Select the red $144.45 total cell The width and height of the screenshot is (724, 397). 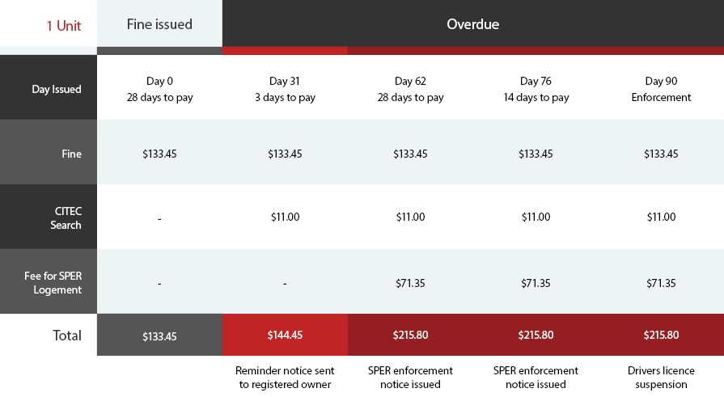285,335
